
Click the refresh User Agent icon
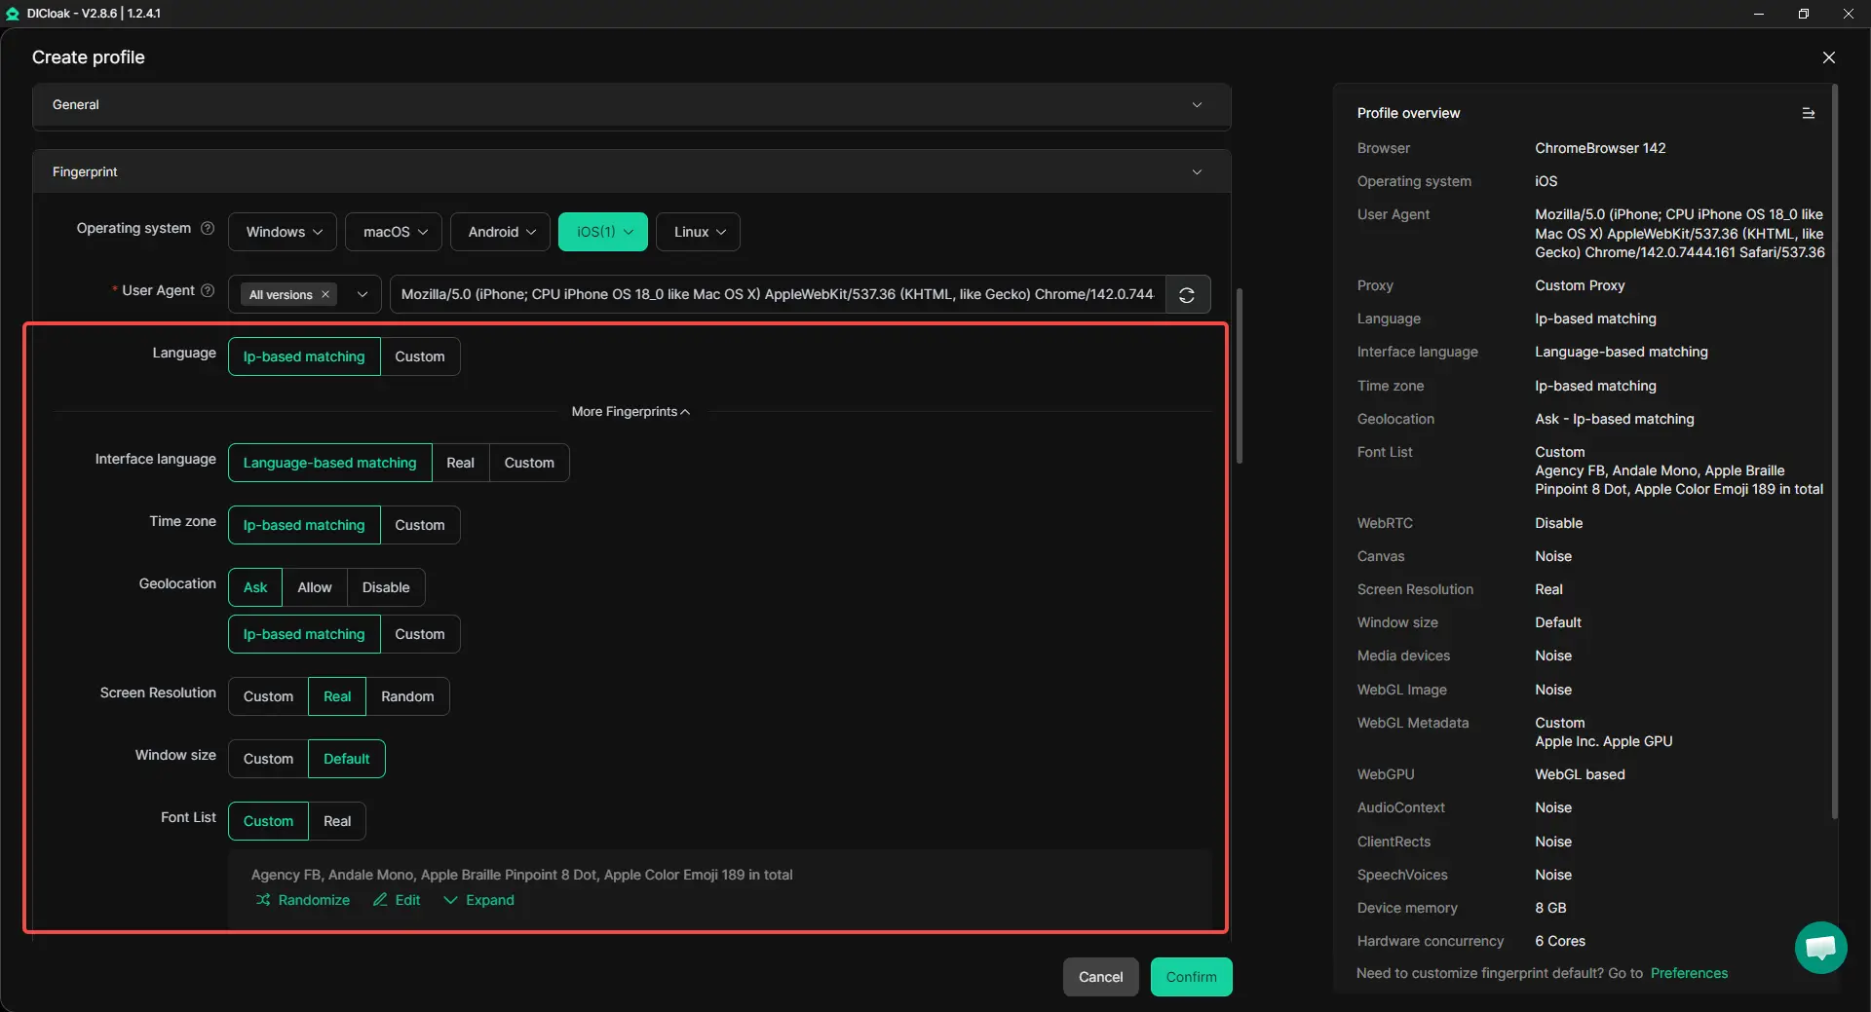tap(1187, 295)
